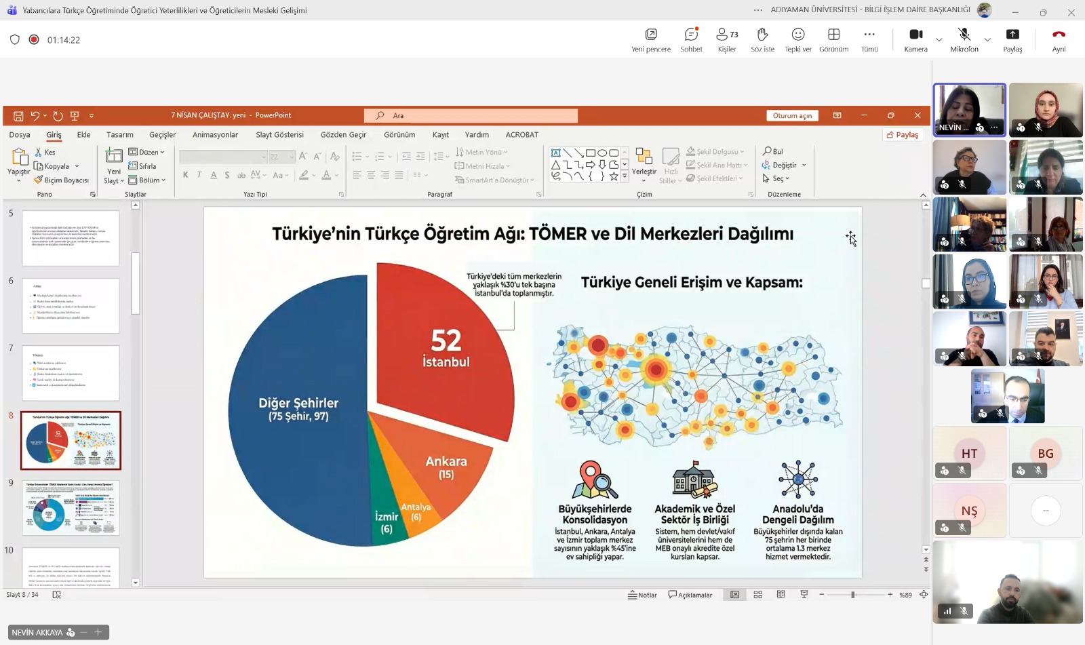Unmute the Mikrofon
Viewport: 1085px width, 645px height.
(x=964, y=39)
